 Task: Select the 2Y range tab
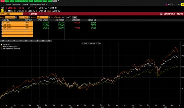pyautogui.click(x=32, y=41)
